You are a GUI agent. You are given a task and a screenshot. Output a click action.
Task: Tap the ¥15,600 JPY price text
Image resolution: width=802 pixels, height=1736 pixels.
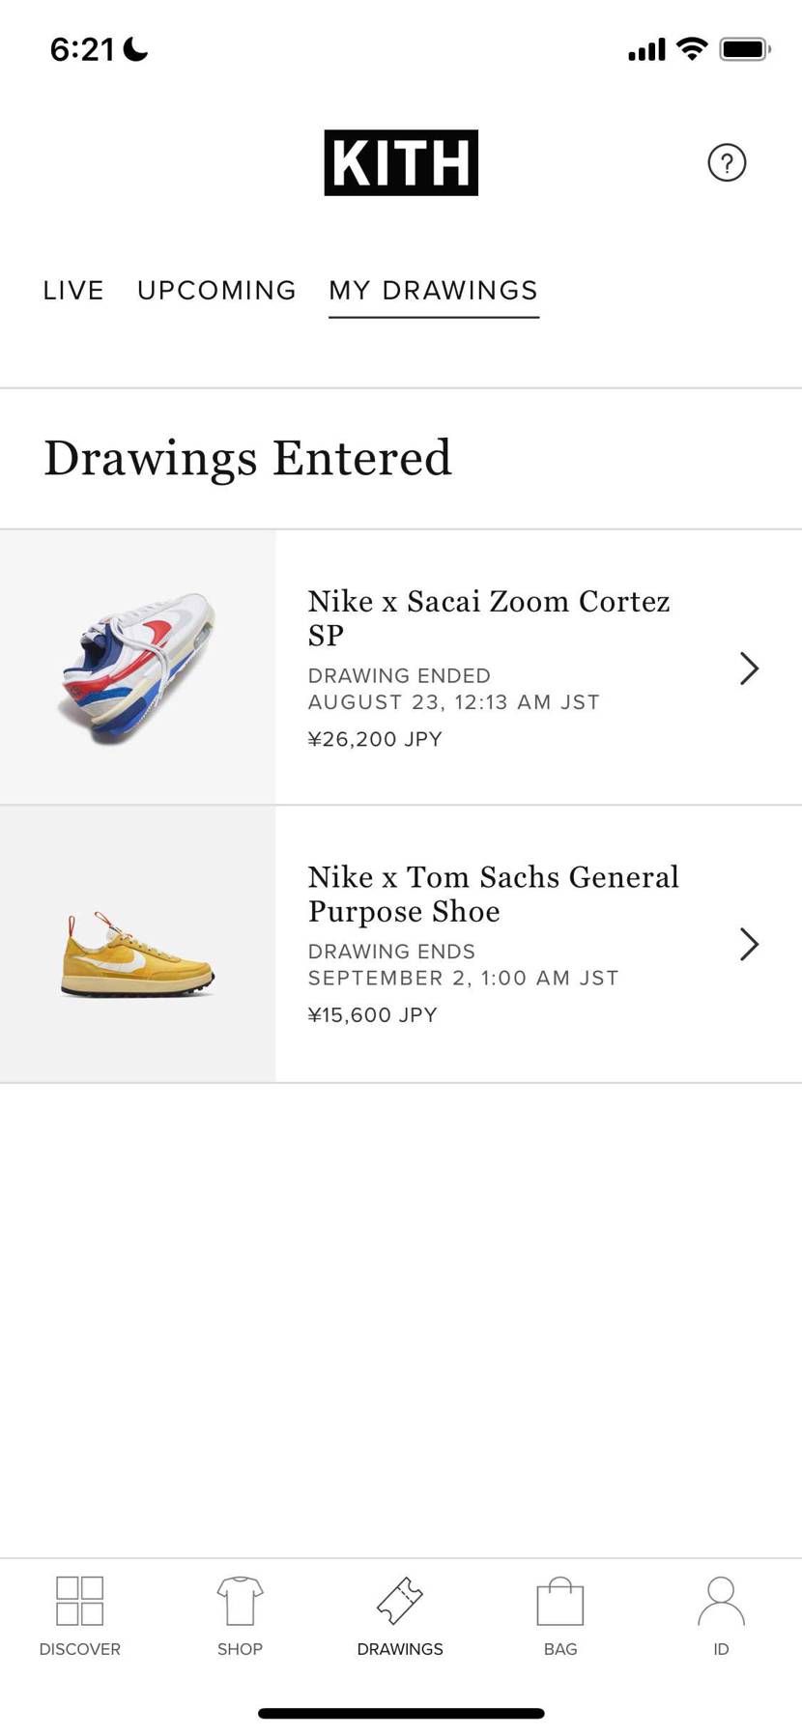(x=373, y=1015)
